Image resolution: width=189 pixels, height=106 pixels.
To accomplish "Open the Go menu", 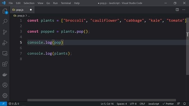I will pos(48,3).
